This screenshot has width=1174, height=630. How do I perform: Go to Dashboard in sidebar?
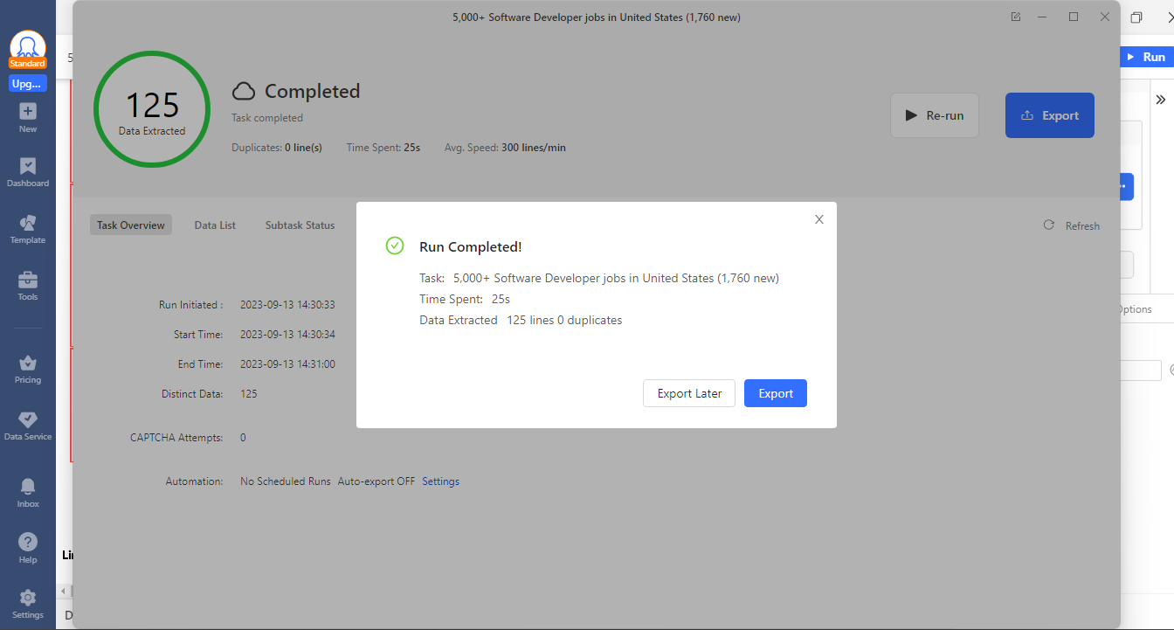point(28,166)
